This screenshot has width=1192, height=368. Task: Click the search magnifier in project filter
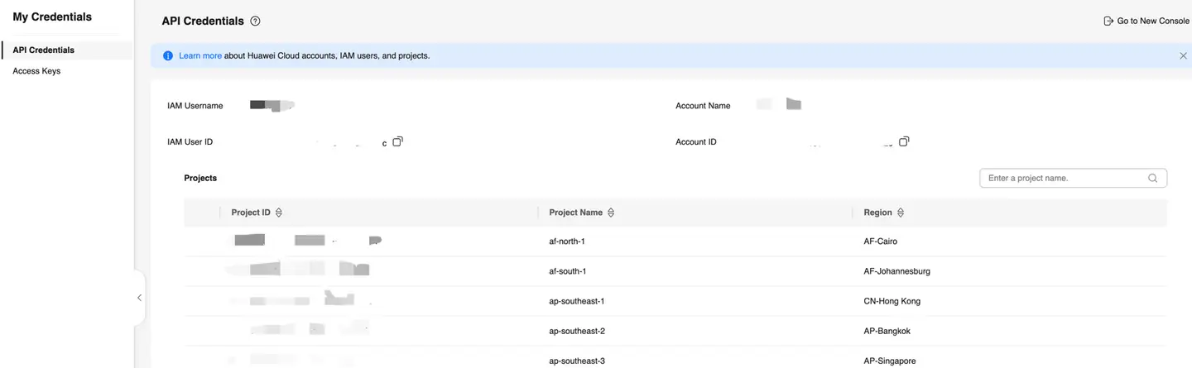1152,179
